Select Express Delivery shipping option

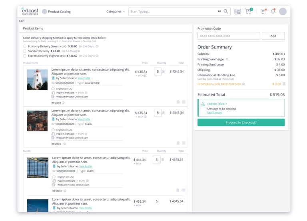pyautogui.click(x=24, y=56)
